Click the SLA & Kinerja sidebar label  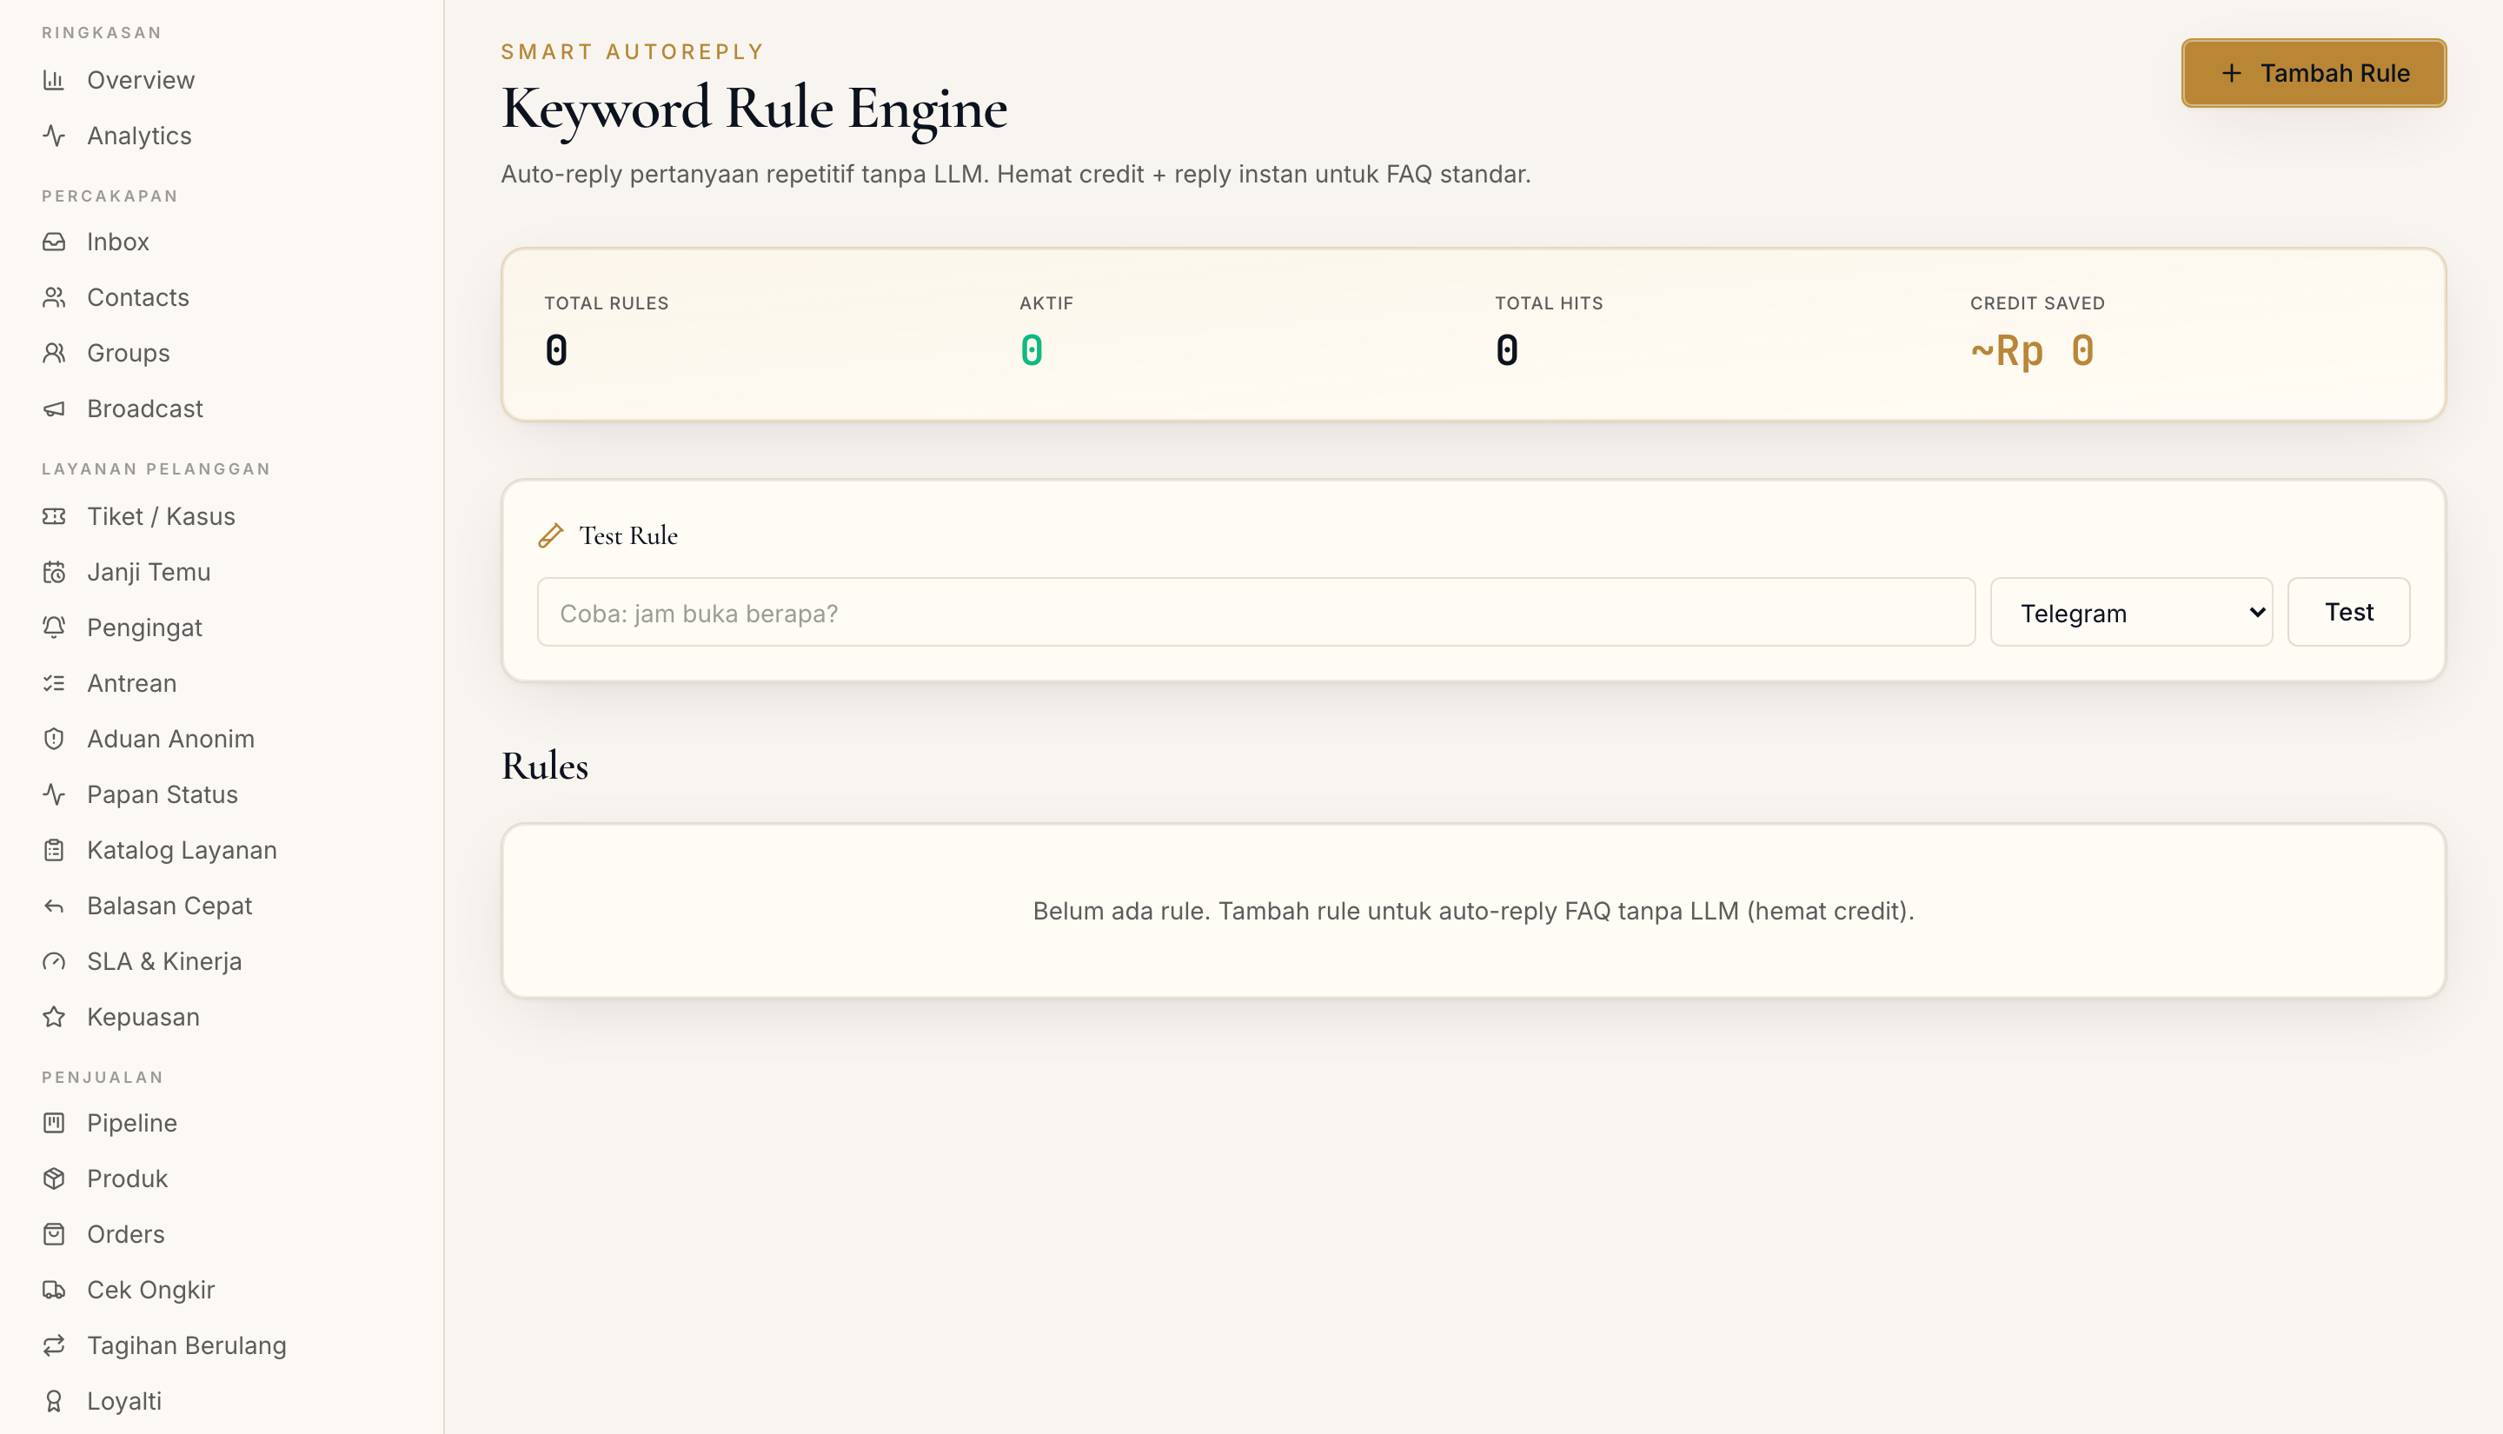pyautogui.click(x=164, y=961)
